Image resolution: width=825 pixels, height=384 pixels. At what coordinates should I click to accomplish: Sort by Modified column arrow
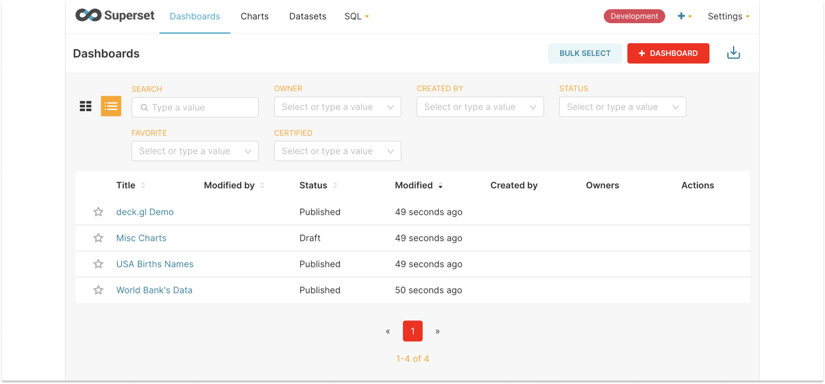(440, 185)
